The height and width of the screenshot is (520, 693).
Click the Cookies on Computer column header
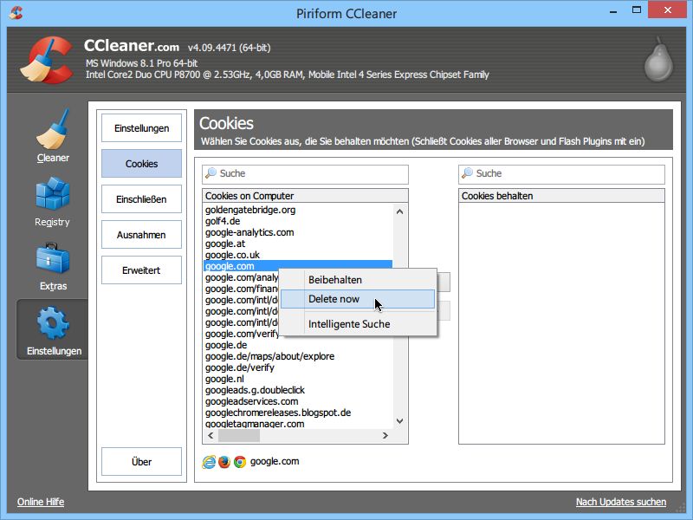pos(306,196)
